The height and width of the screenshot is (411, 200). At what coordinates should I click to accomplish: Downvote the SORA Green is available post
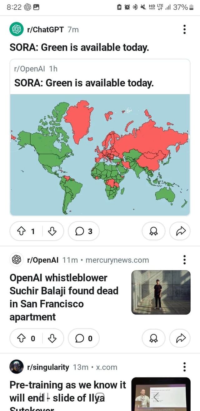coord(52,231)
